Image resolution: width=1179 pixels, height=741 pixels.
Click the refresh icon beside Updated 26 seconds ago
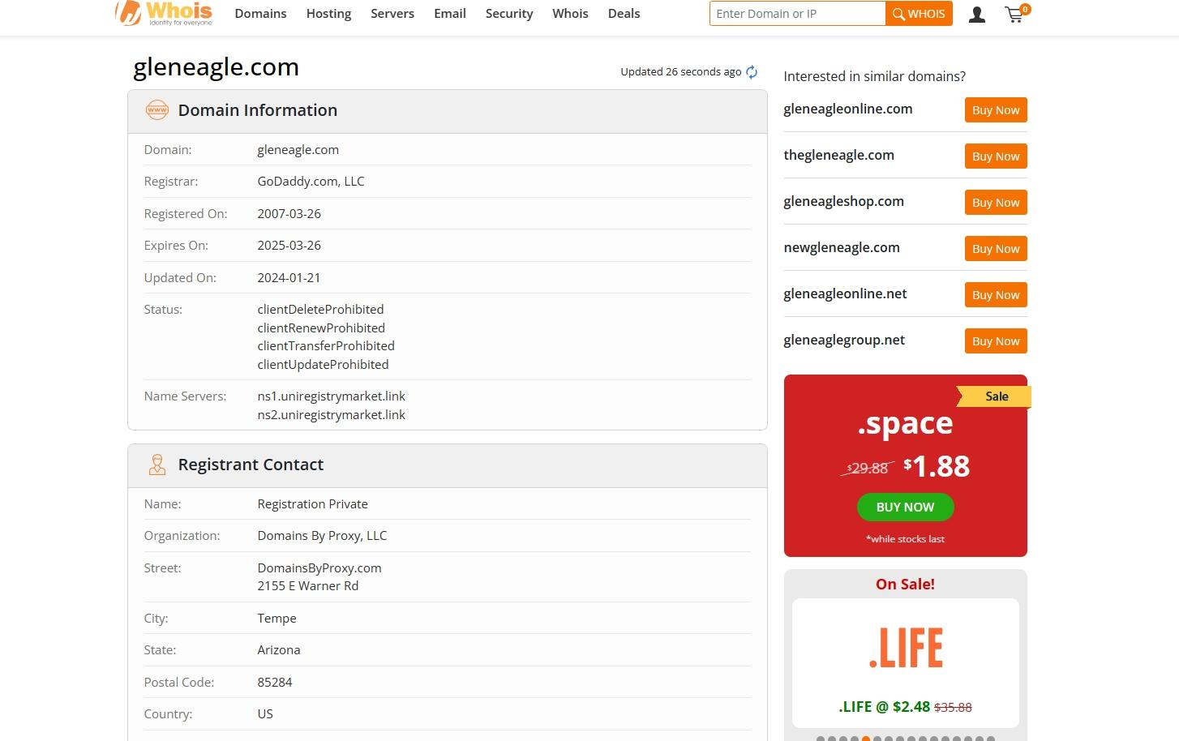pos(752,72)
